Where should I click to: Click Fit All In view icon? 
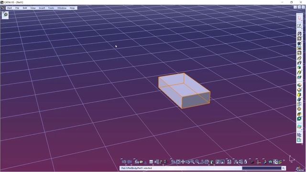point(178,162)
